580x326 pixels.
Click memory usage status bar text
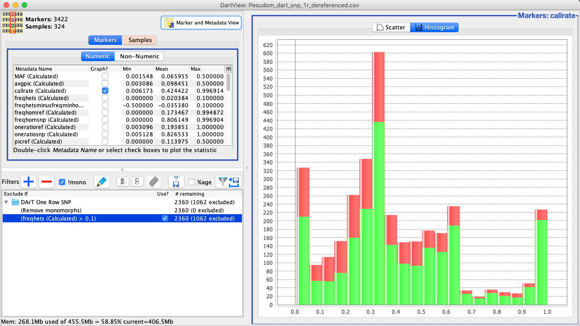point(87,322)
